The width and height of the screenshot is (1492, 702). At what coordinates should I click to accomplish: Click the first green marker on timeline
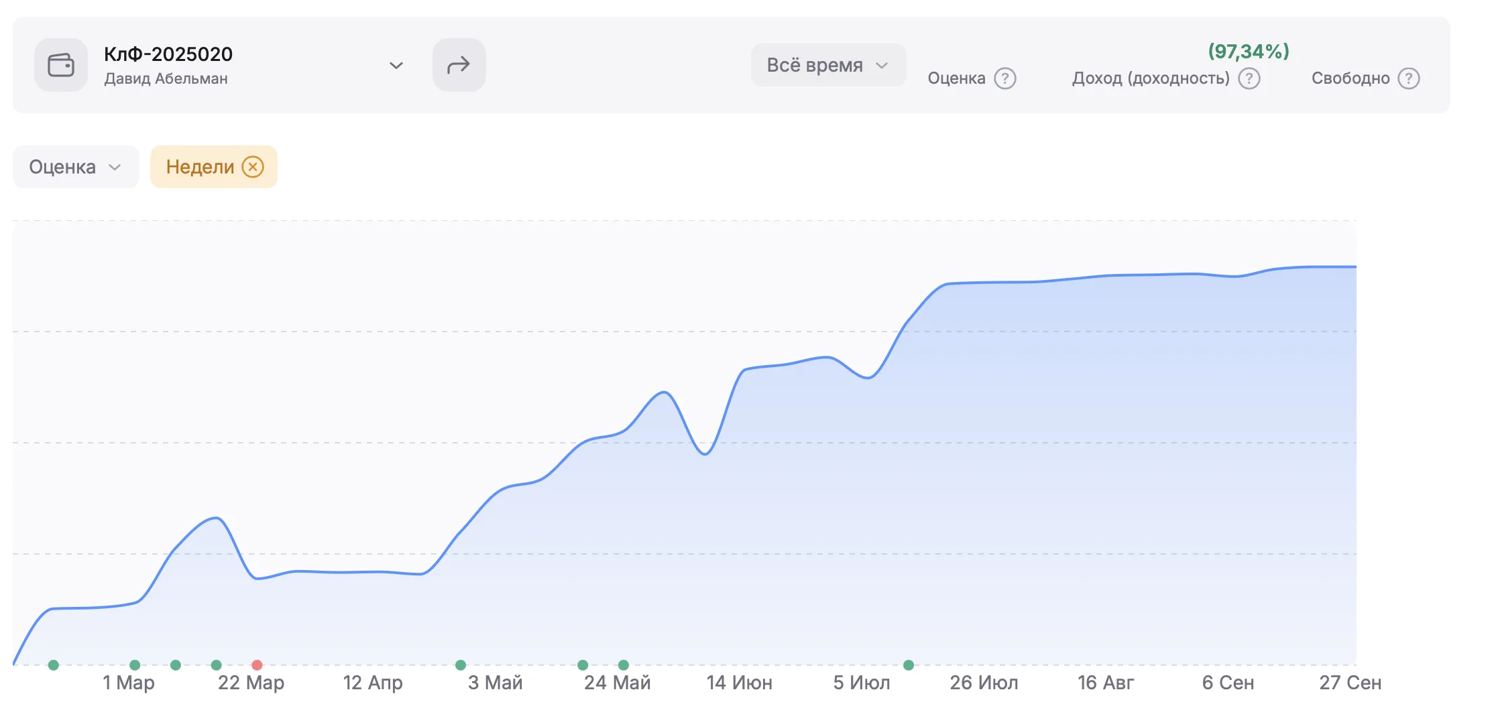coord(54,665)
